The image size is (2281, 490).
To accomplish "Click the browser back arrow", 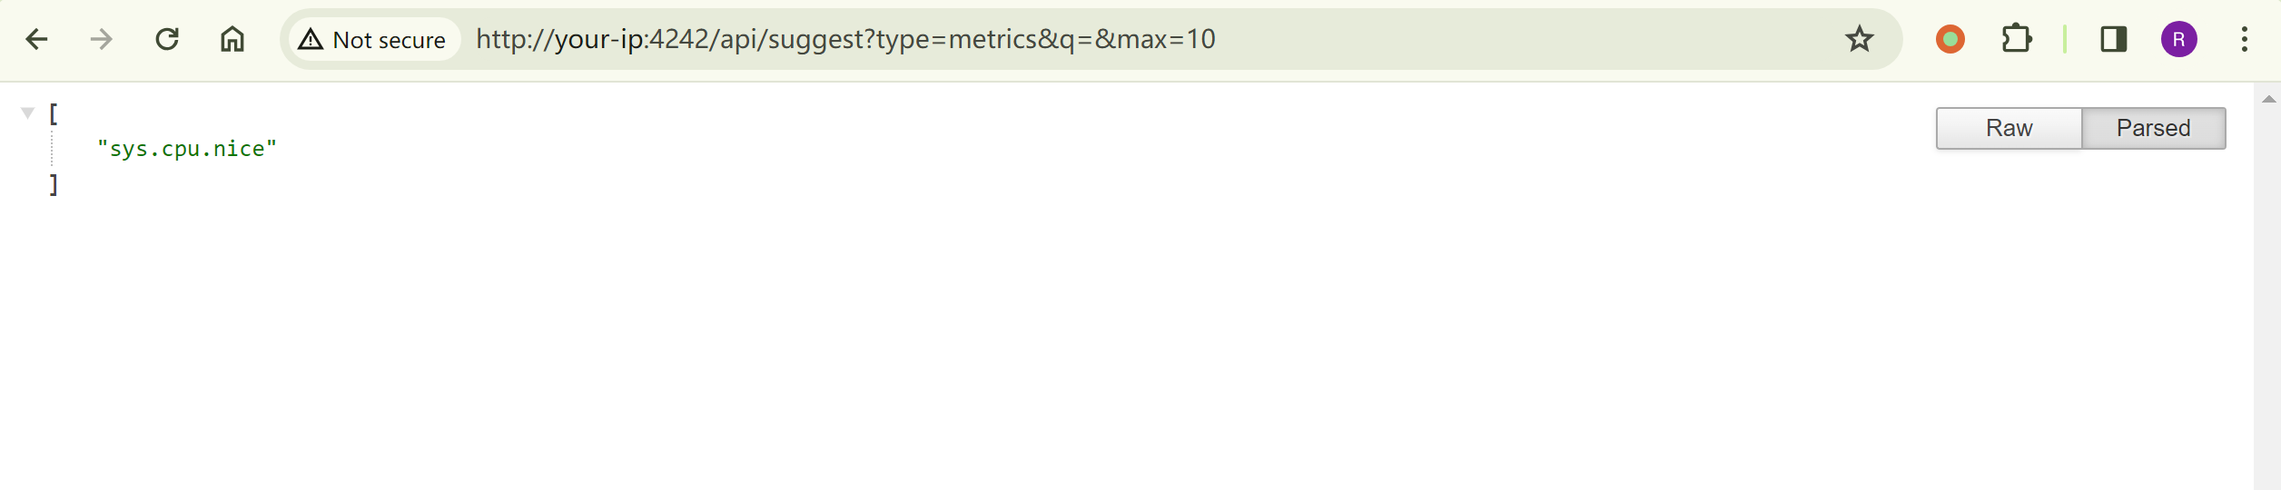I will 36,39.
